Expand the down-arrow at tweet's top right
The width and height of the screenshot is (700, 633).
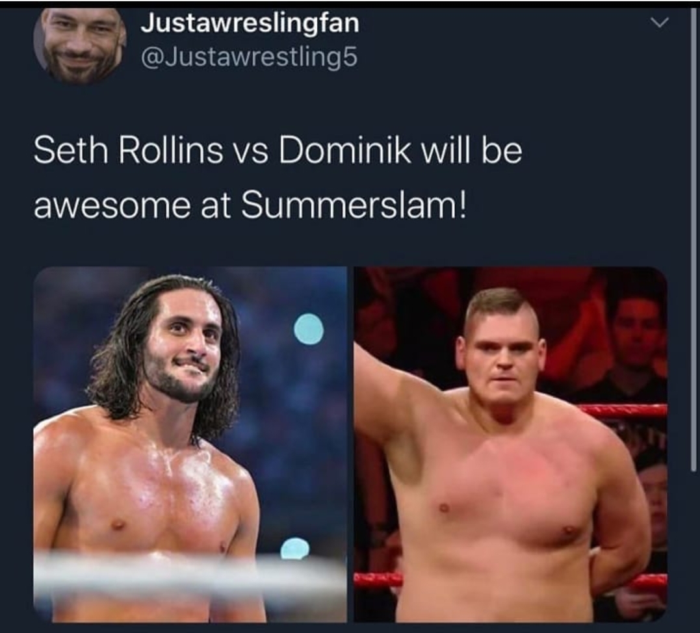[660, 21]
